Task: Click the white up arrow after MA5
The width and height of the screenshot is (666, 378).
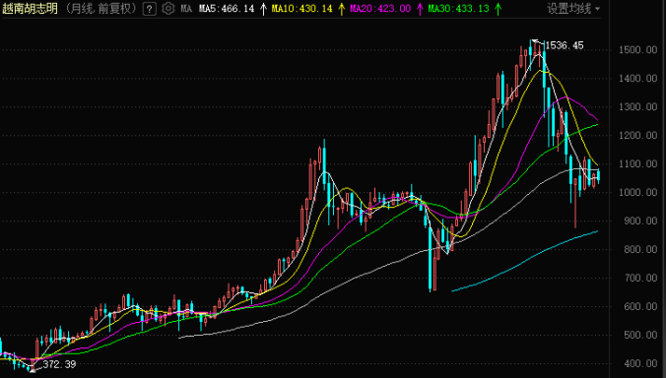Action: pyautogui.click(x=263, y=9)
